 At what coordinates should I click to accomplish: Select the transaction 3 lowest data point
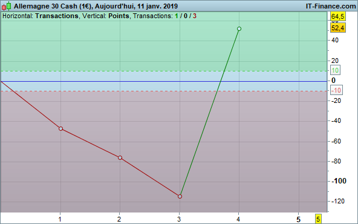180,196
